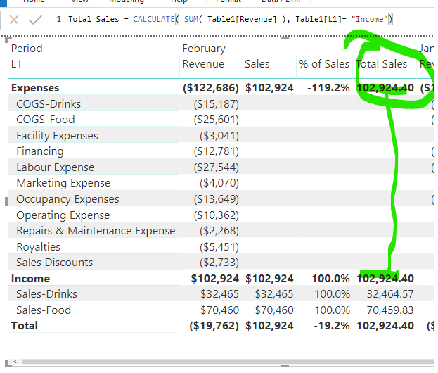Click the 32,464.57 Total Sales value
The width and height of the screenshot is (438, 373).
390,294
